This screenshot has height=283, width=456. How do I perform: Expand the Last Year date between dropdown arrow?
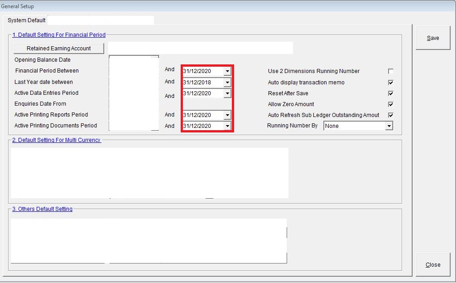click(x=227, y=83)
